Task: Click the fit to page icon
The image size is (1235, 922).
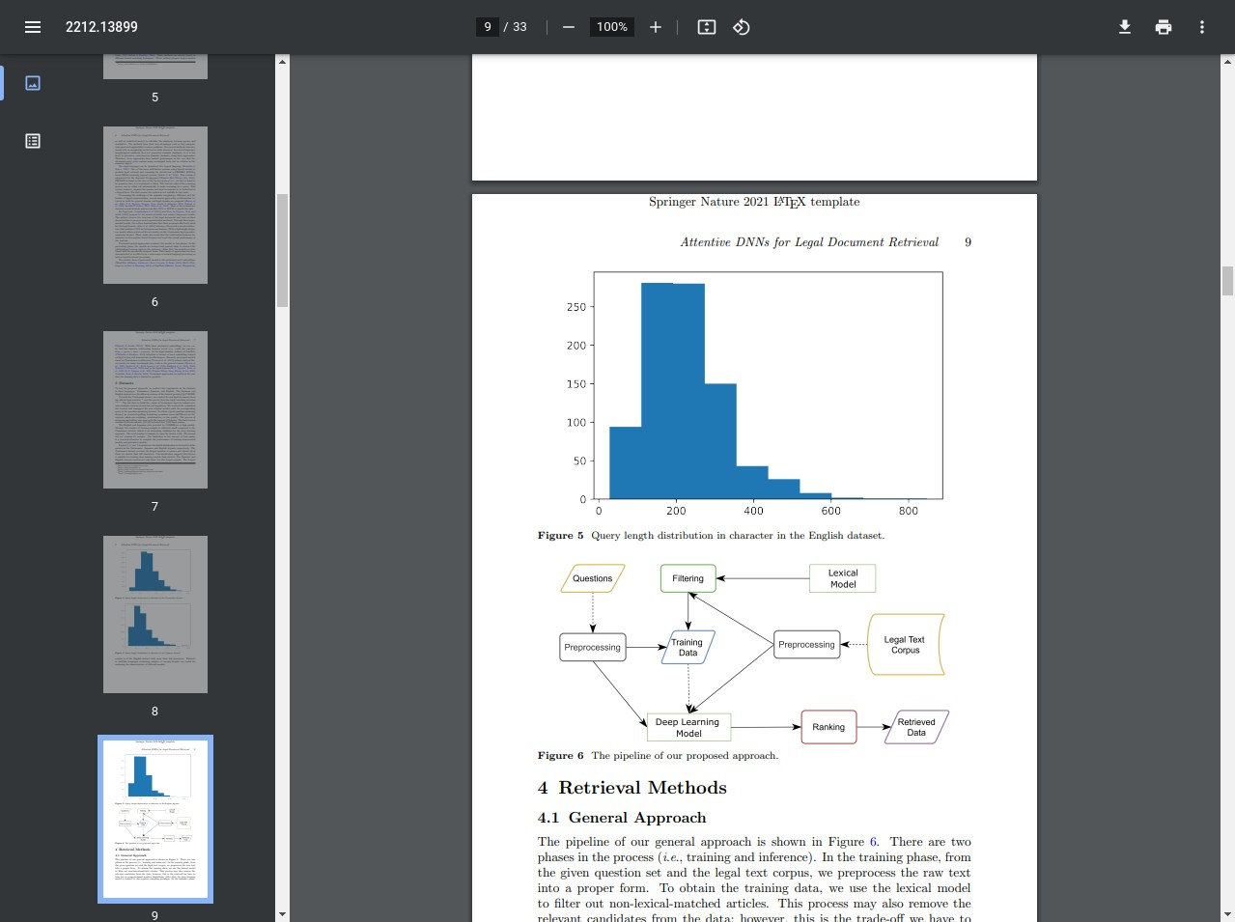Action: click(x=707, y=27)
